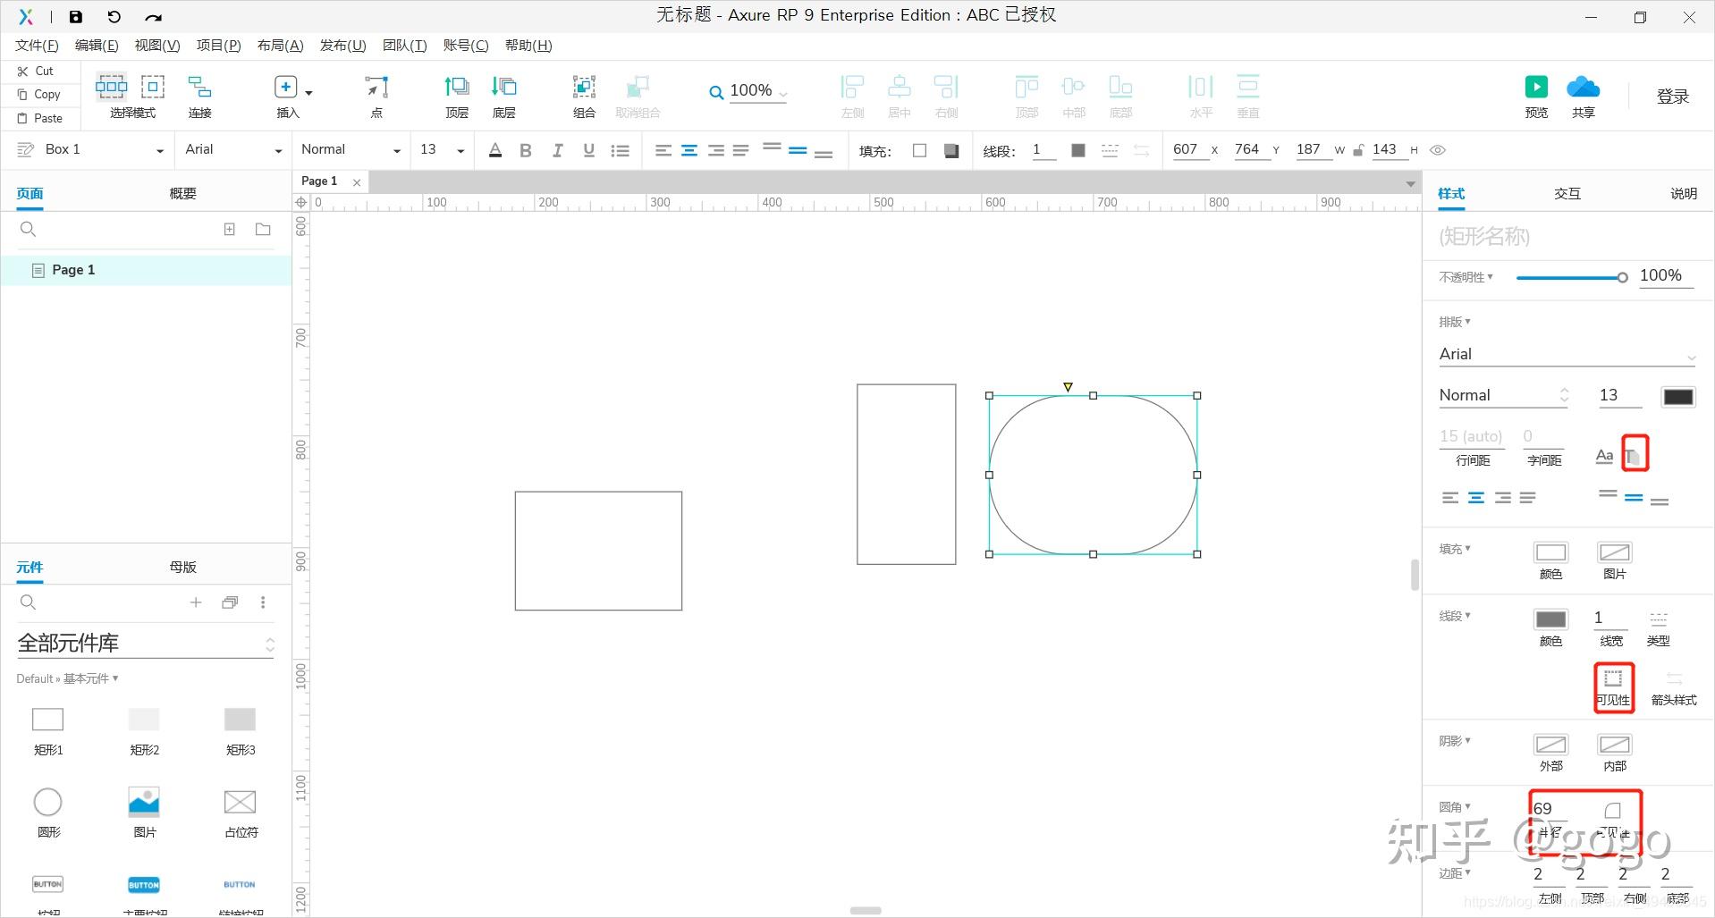Click the 底层 send to back icon

pyautogui.click(x=503, y=87)
